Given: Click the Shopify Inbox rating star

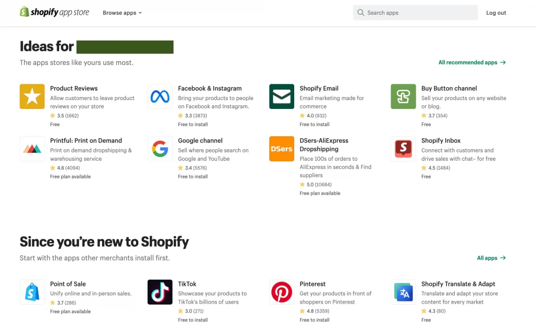Looking at the screenshot, I should click(x=424, y=168).
